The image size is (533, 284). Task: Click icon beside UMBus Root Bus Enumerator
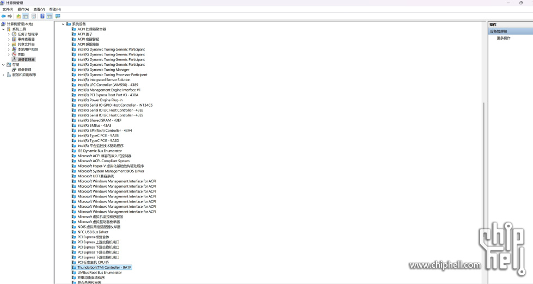point(73,273)
